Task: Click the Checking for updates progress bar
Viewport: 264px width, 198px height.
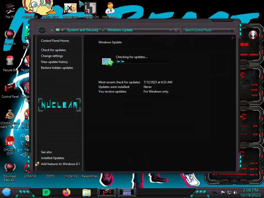Action: tap(143, 62)
